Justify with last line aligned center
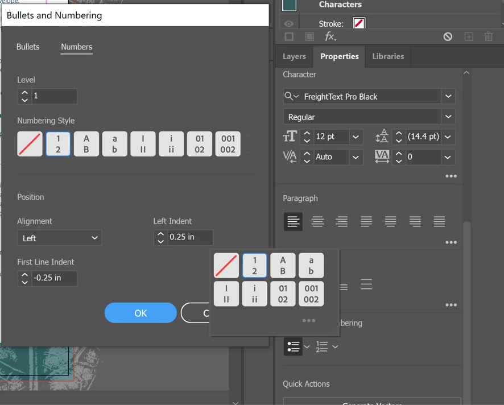Viewport: 504px width, 405px height. click(x=391, y=221)
